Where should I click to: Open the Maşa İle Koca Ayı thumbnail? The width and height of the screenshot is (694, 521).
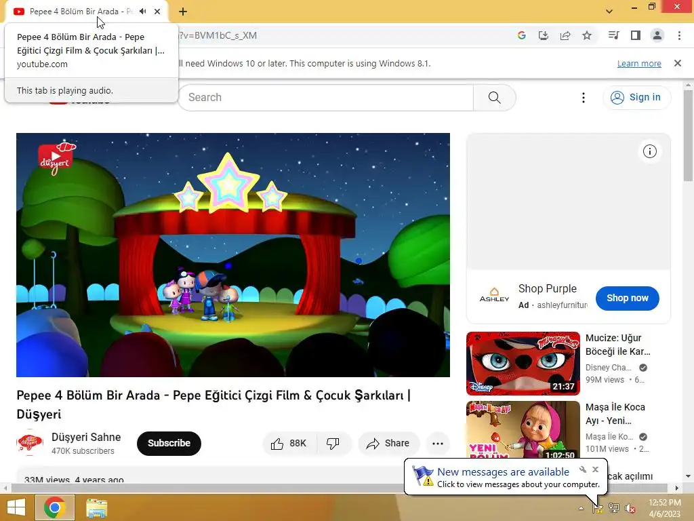pos(523,429)
